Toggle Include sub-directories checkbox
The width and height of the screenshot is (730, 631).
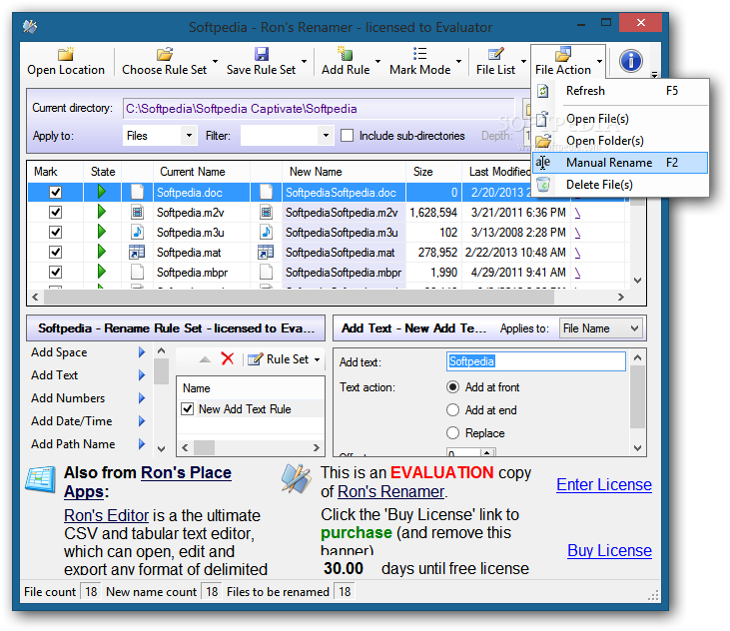pyautogui.click(x=347, y=136)
